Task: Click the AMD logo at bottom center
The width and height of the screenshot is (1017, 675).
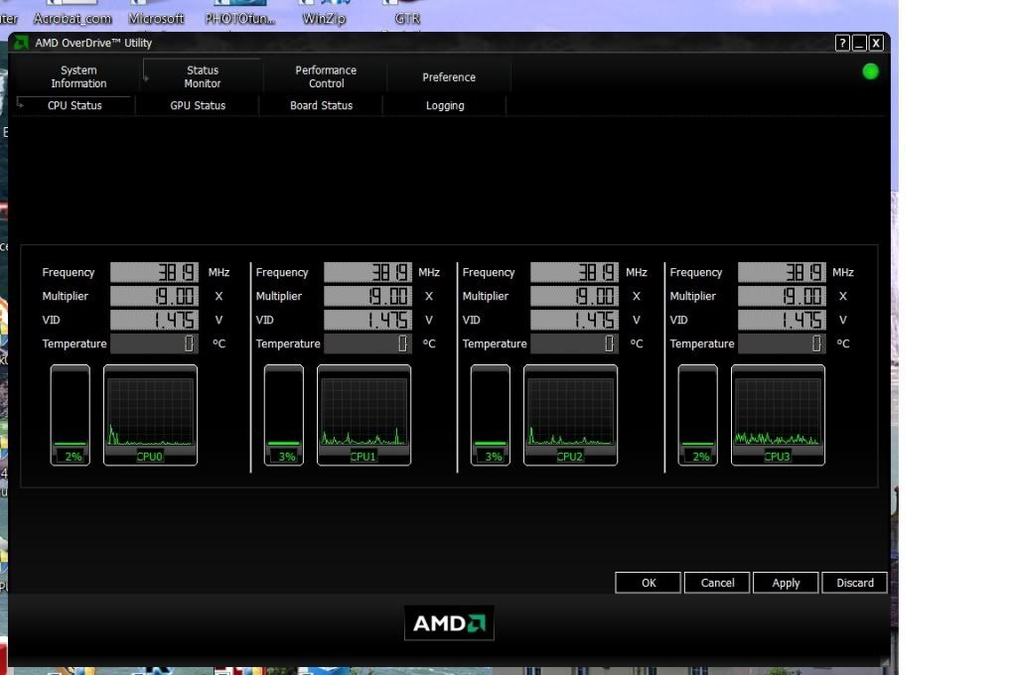Action: point(449,623)
